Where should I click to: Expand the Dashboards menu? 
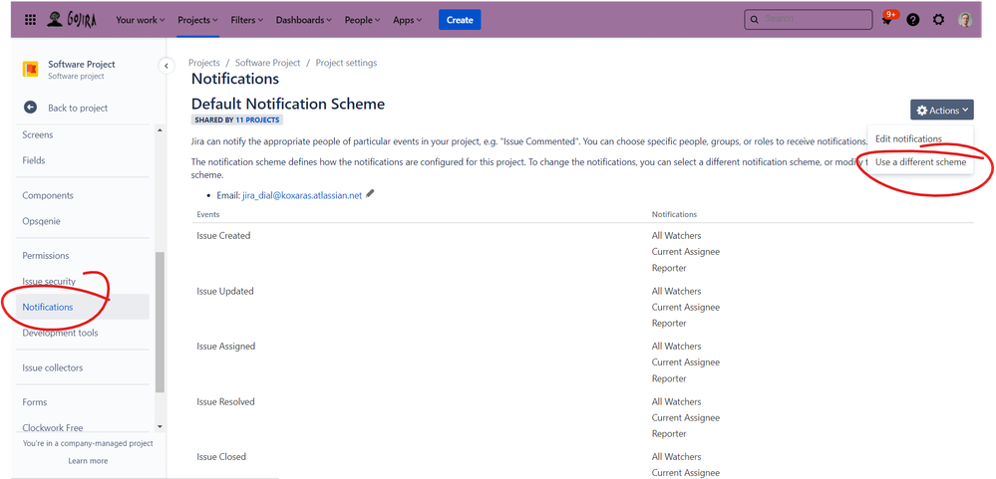click(x=304, y=20)
